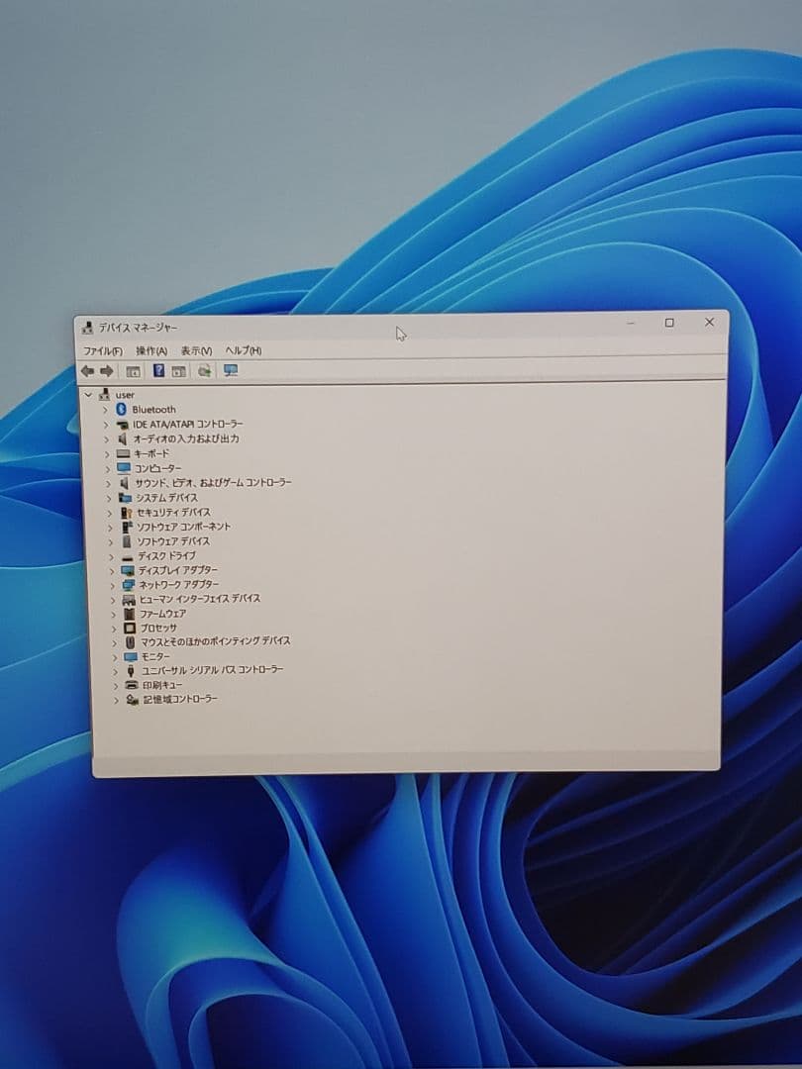802x1069 pixels.
Task: Open the Help (?) toolbar icon
Action: tap(157, 370)
